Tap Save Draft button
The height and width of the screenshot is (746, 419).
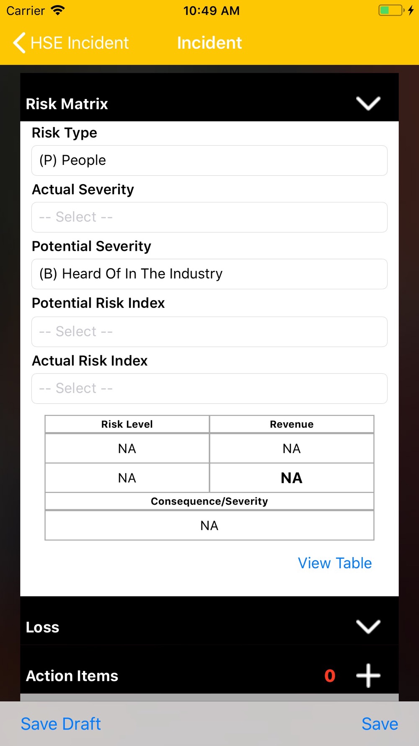61,724
